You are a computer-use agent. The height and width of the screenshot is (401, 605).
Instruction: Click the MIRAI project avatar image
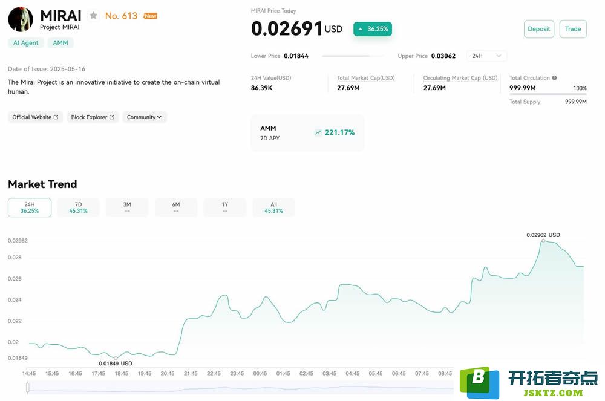tap(21, 19)
